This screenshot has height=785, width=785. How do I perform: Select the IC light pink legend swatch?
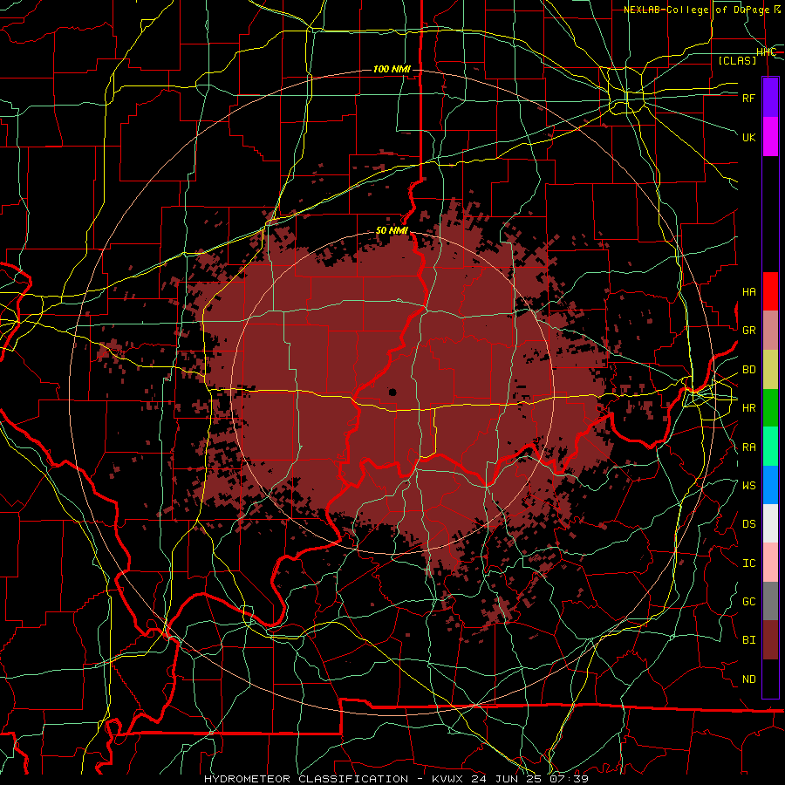770,563
